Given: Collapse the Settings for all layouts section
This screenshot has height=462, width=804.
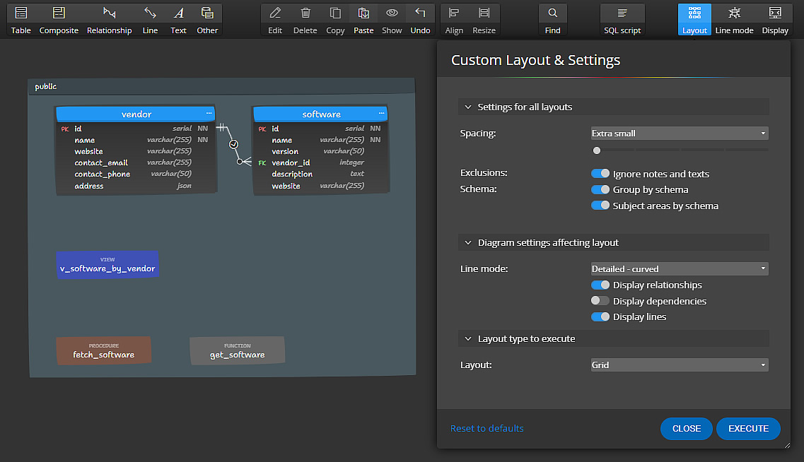Looking at the screenshot, I should [468, 107].
